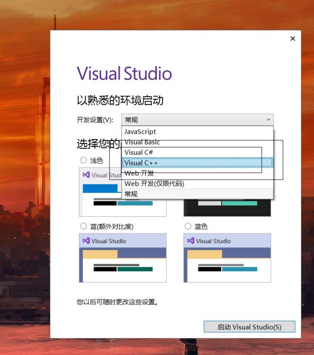The height and width of the screenshot is (355, 314).
Task: Choose the Web 开发 option
Action: pos(197,173)
